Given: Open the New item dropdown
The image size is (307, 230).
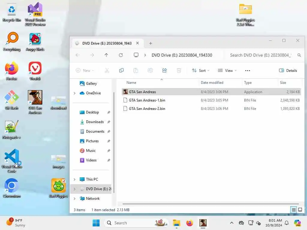Looking at the screenshot, I should 85,71.
